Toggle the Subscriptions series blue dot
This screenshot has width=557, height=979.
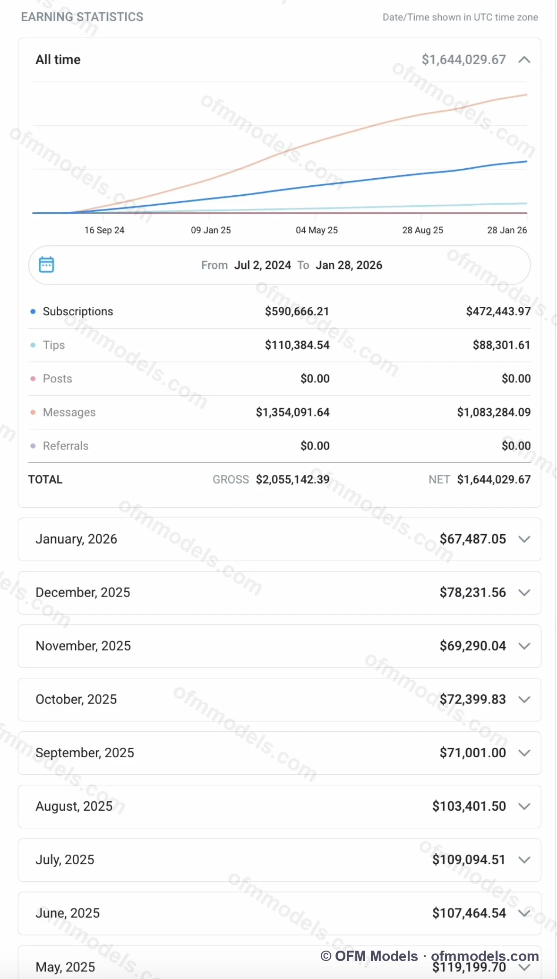coord(33,312)
